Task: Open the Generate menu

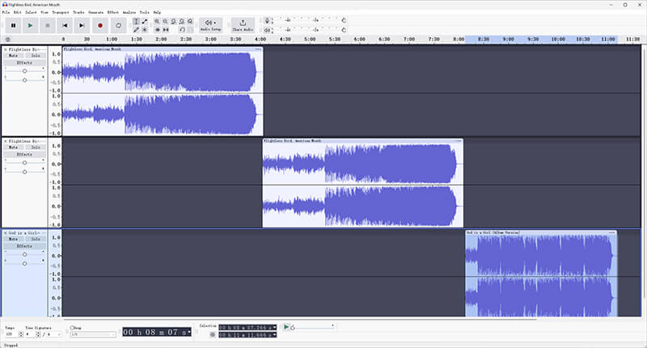Action: coord(95,12)
